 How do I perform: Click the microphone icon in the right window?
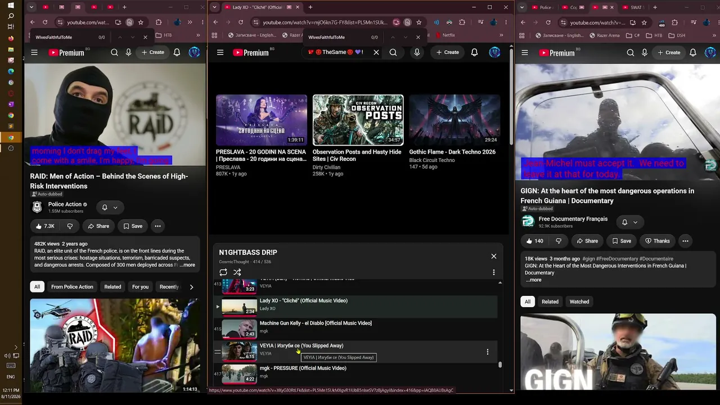pyautogui.click(x=645, y=52)
